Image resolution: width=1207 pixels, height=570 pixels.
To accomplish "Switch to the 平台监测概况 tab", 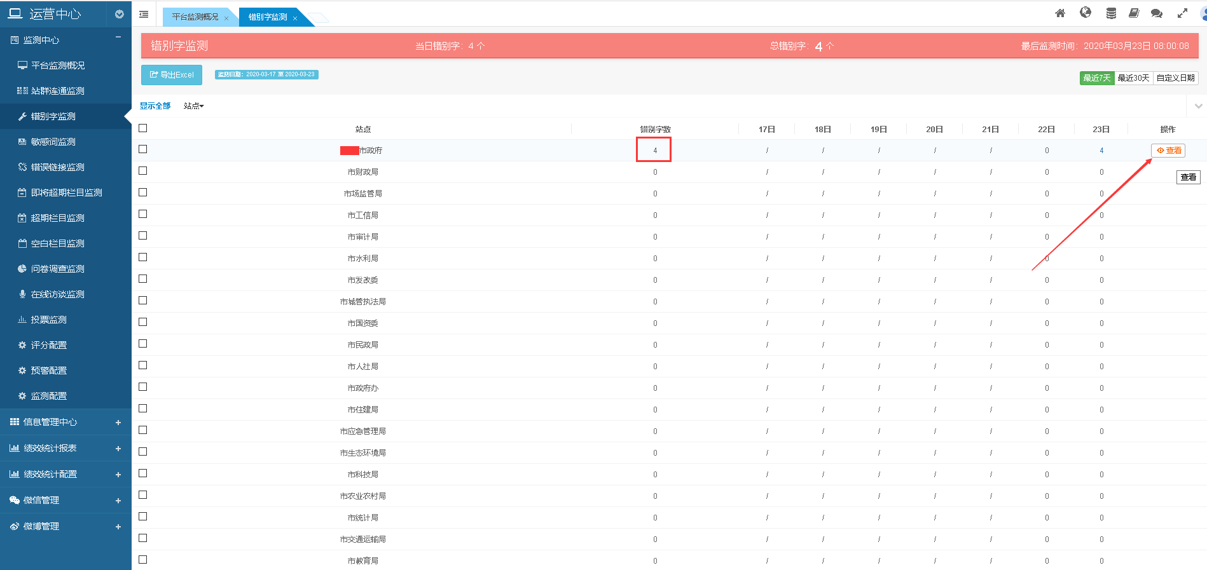I will point(195,17).
